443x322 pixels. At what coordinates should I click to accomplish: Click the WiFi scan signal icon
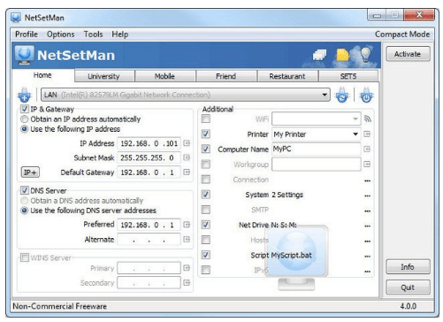pos(368,119)
